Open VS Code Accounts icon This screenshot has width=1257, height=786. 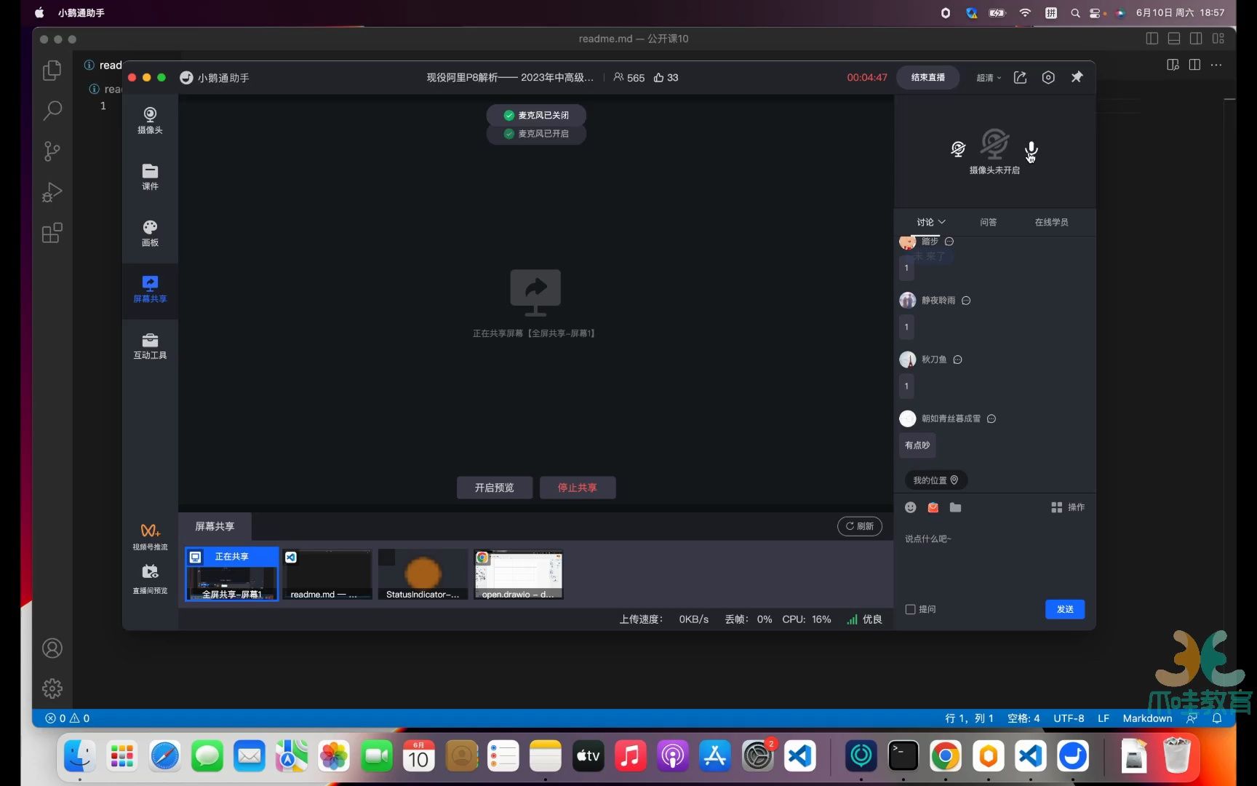point(52,648)
